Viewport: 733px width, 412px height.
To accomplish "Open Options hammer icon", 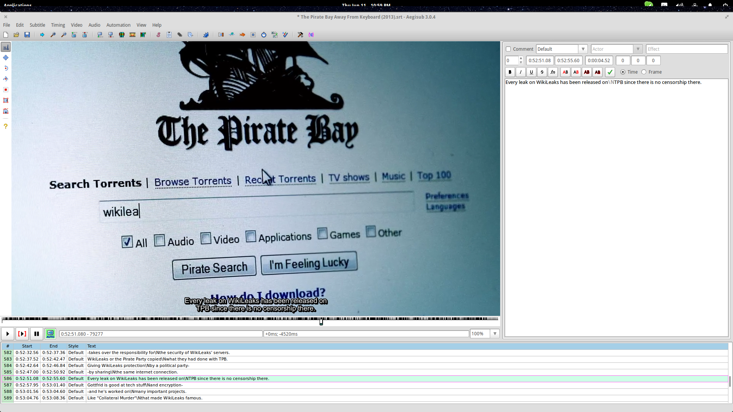I will pos(300,35).
